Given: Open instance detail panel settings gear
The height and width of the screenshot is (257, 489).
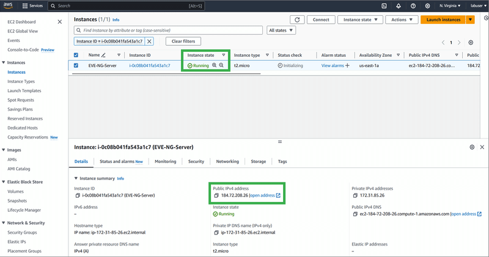Looking at the screenshot, I should click(472, 147).
